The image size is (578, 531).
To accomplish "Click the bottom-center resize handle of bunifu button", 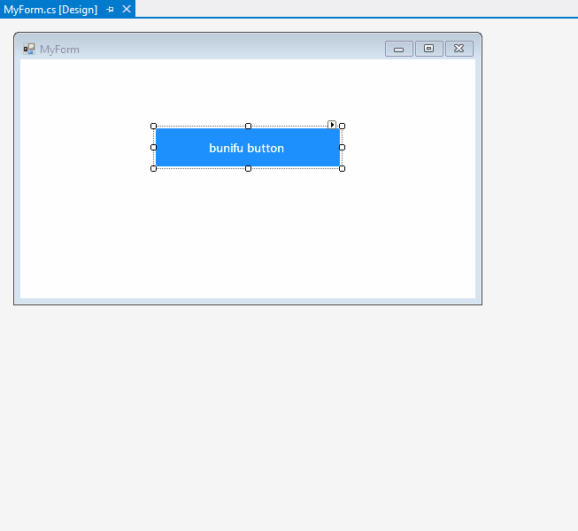I will tap(248, 168).
